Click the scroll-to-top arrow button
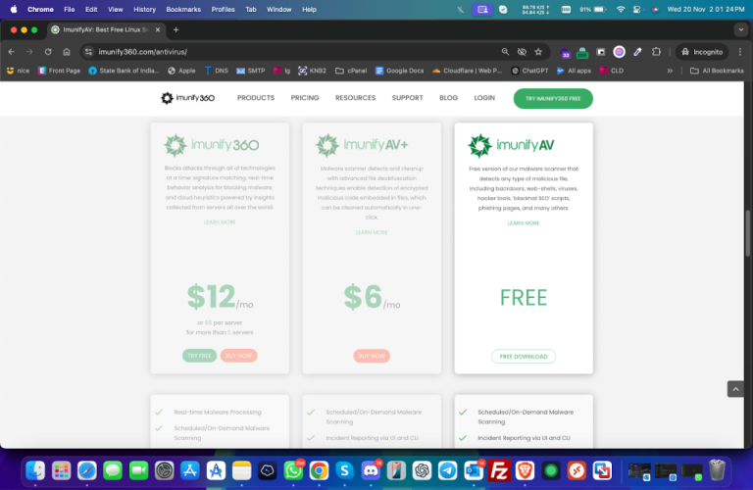753x490 pixels. [736, 389]
